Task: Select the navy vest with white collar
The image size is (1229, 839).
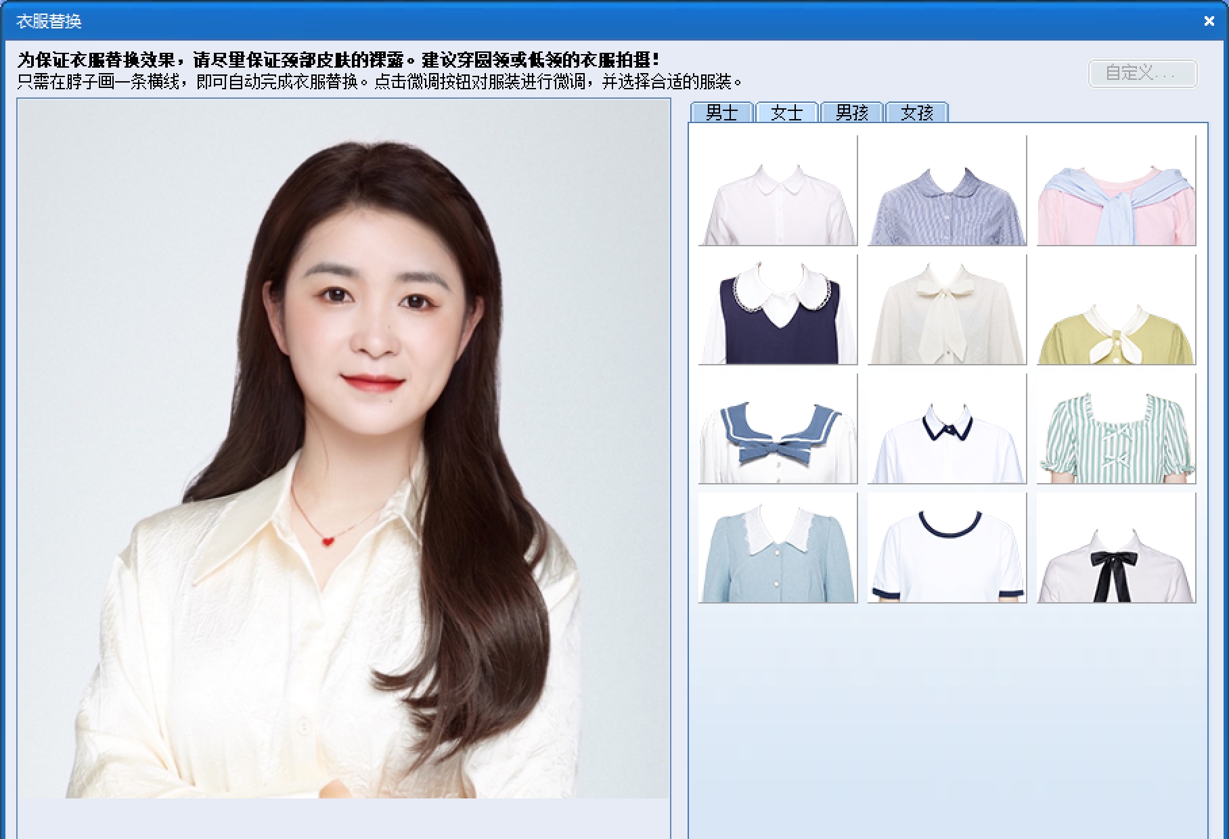Action: coord(778,310)
